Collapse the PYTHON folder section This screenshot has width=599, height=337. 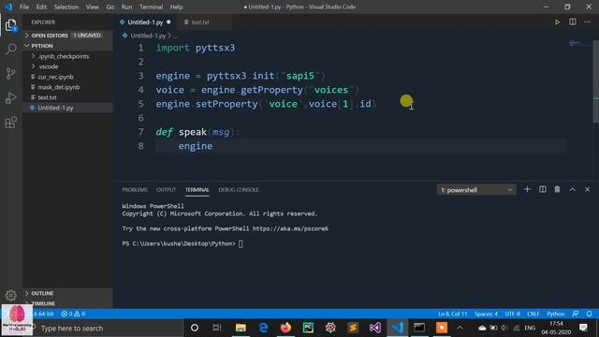(67, 46)
